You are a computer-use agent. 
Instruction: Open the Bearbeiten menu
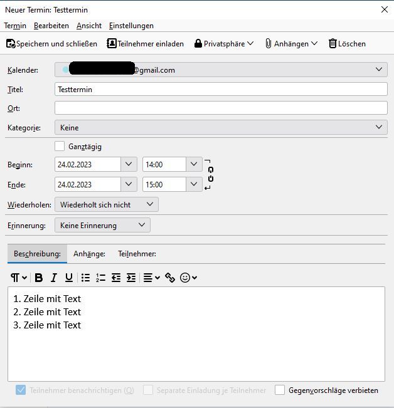click(51, 26)
